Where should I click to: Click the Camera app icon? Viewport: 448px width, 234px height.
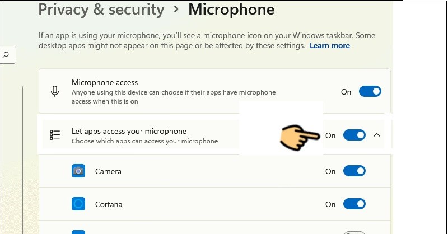(x=78, y=171)
